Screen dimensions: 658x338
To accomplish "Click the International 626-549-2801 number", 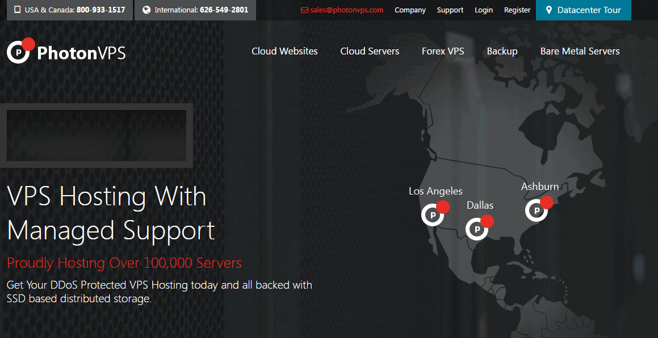I will pyautogui.click(x=195, y=10).
